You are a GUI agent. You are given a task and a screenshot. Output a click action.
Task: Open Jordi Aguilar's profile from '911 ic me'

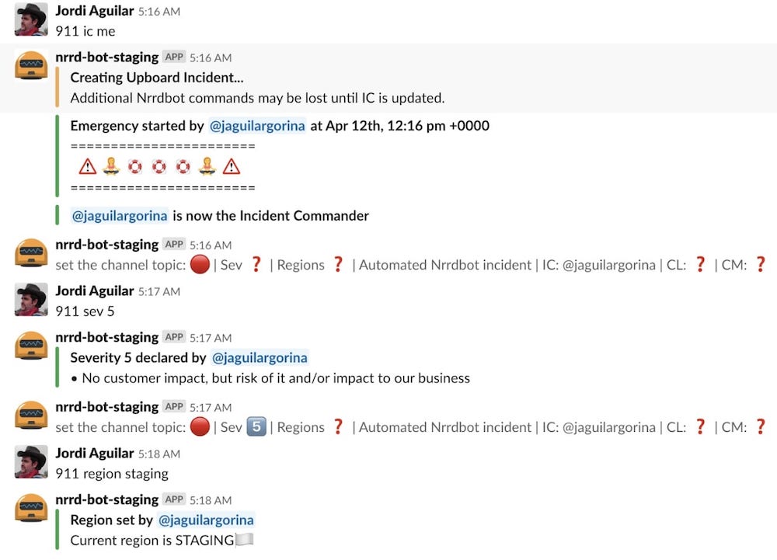94,12
